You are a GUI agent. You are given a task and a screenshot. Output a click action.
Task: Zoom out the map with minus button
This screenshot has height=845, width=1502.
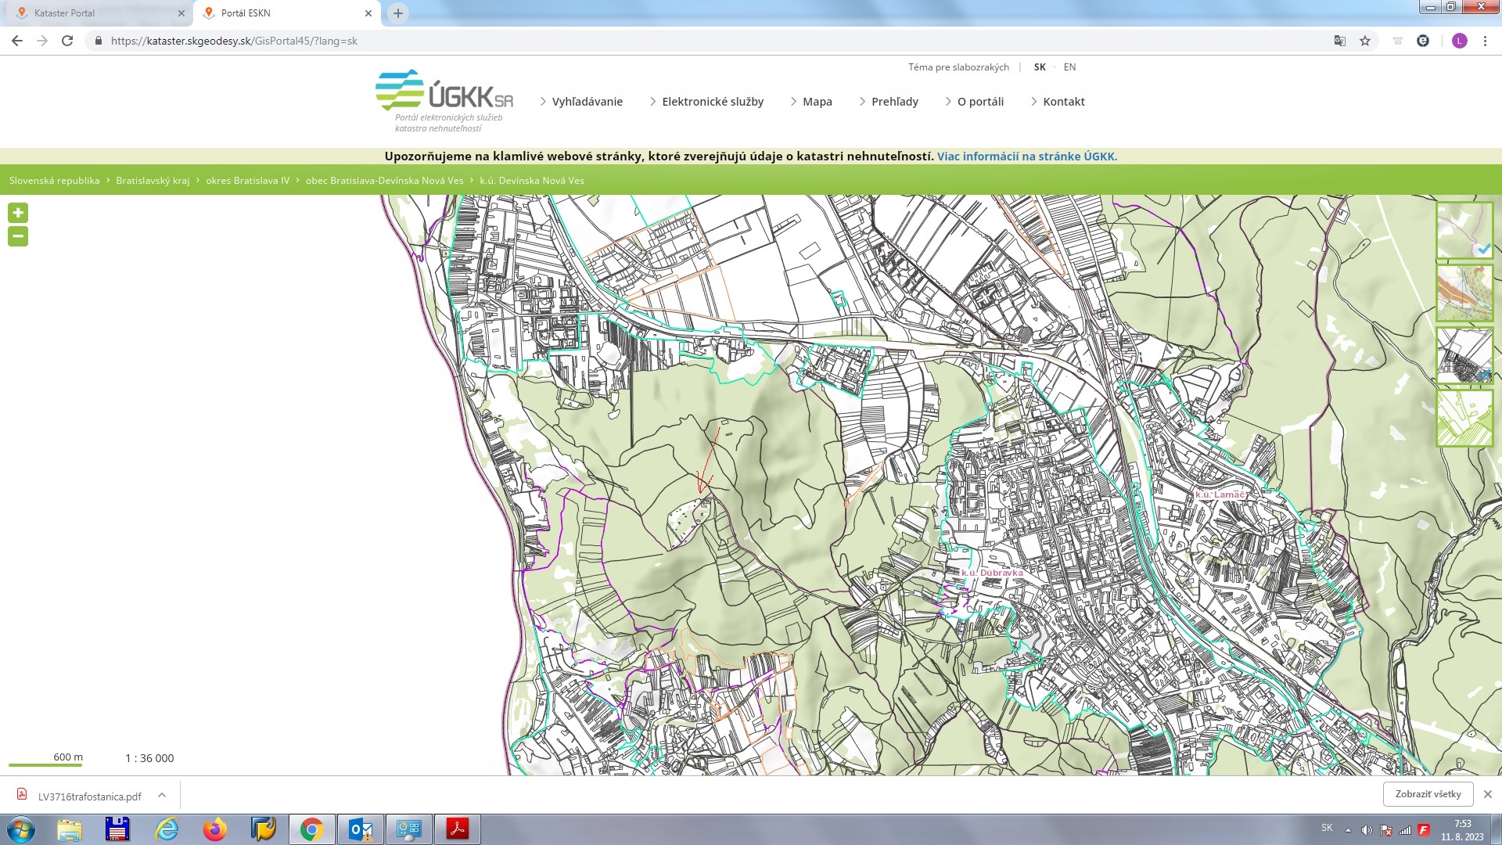tap(18, 236)
